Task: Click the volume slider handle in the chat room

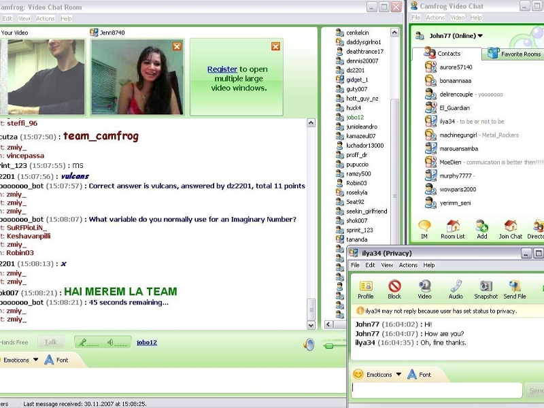Action: (329, 345)
